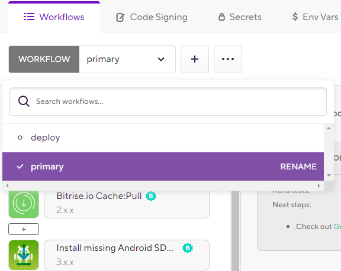Image resolution: width=341 pixels, height=271 pixels.
Task: Click the steps list vertical scrollbar
Action: click(x=235, y=231)
